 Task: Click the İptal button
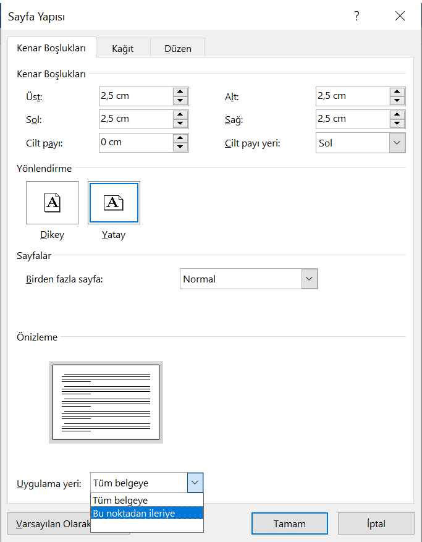376,523
